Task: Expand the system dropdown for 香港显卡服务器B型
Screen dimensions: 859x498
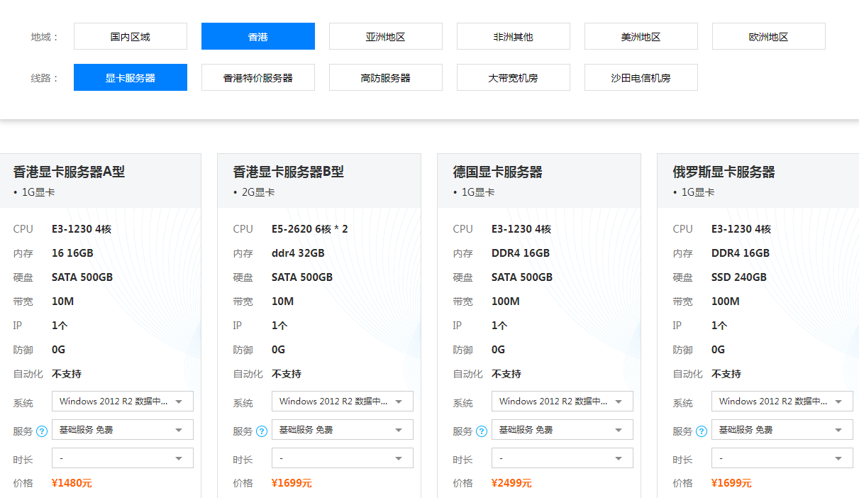Action: (x=342, y=401)
